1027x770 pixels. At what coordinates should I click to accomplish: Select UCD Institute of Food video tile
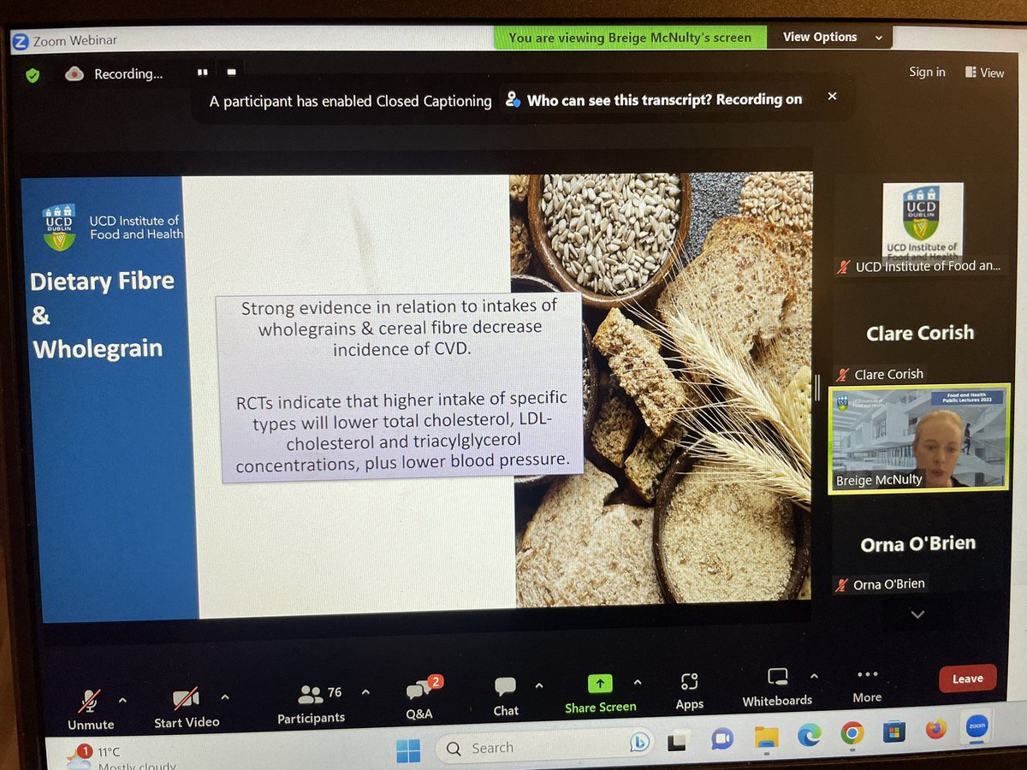coord(922,227)
